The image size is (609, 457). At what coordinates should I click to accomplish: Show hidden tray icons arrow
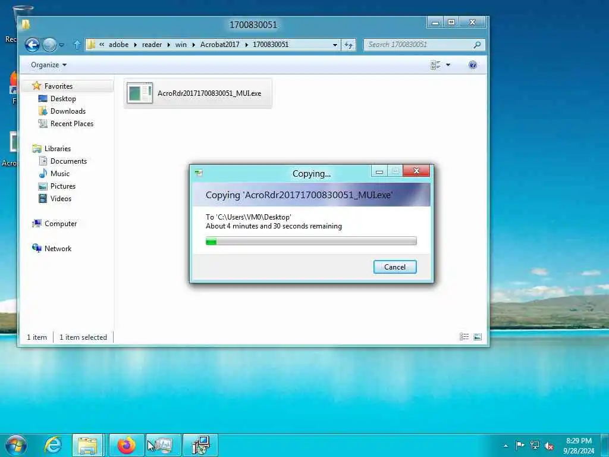[506, 446]
